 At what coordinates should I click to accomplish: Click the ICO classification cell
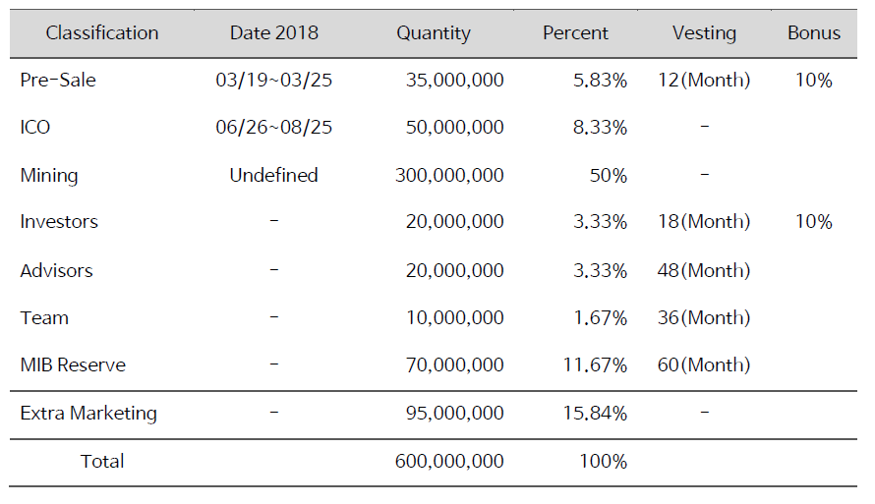[35, 128]
